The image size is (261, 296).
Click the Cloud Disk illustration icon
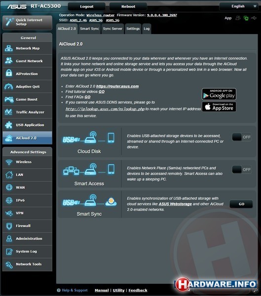point(89,138)
